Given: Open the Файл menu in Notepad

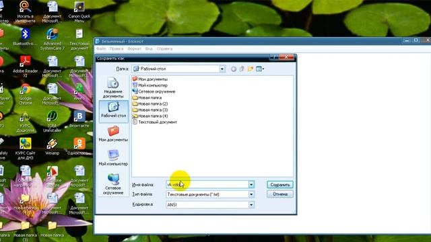Looking at the screenshot, I should (101, 48).
